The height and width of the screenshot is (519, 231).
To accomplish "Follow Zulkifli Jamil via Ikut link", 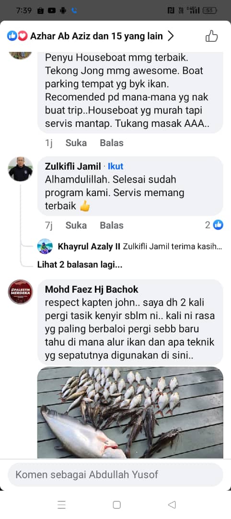I will tap(115, 166).
